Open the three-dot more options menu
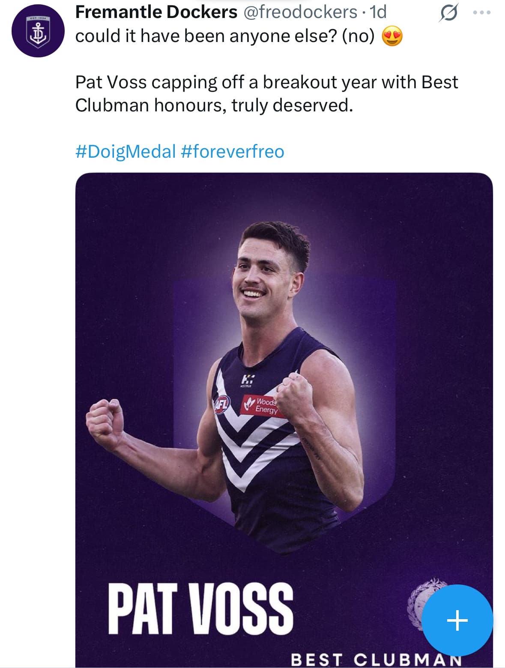This screenshot has width=505, height=668. tap(481, 13)
